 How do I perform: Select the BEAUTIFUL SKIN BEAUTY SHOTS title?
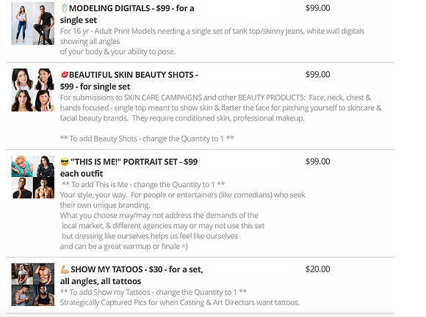129,81
